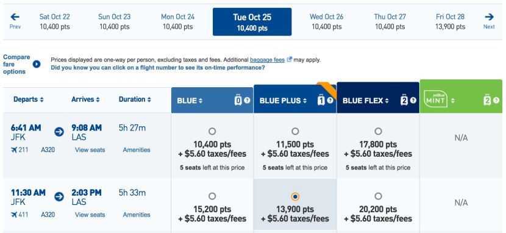The height and width of the screenshot is (233, 506).
Task: Select Blue Plus 11,500 pts radio button
Action: tap(295, 131)
